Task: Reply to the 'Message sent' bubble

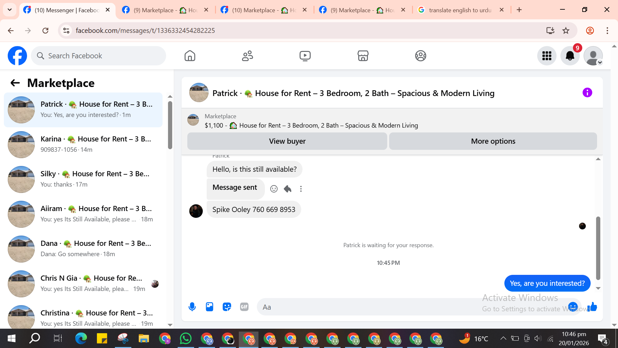Action: click(x=287, y=189)
